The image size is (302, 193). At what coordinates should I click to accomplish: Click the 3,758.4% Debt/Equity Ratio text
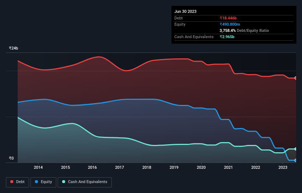click(244, 30)
